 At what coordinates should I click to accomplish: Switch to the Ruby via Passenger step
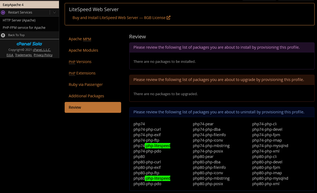coord(86,85)
